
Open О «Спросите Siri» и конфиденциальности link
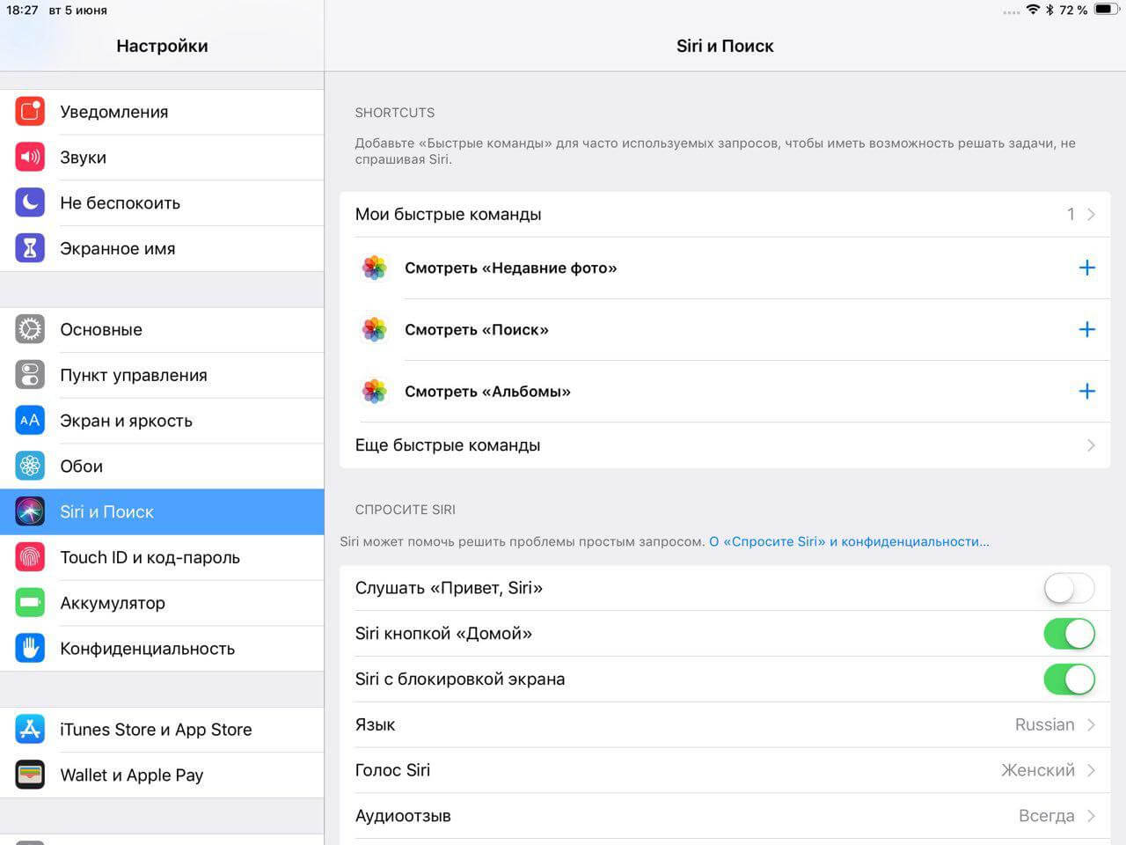point(849,541)
